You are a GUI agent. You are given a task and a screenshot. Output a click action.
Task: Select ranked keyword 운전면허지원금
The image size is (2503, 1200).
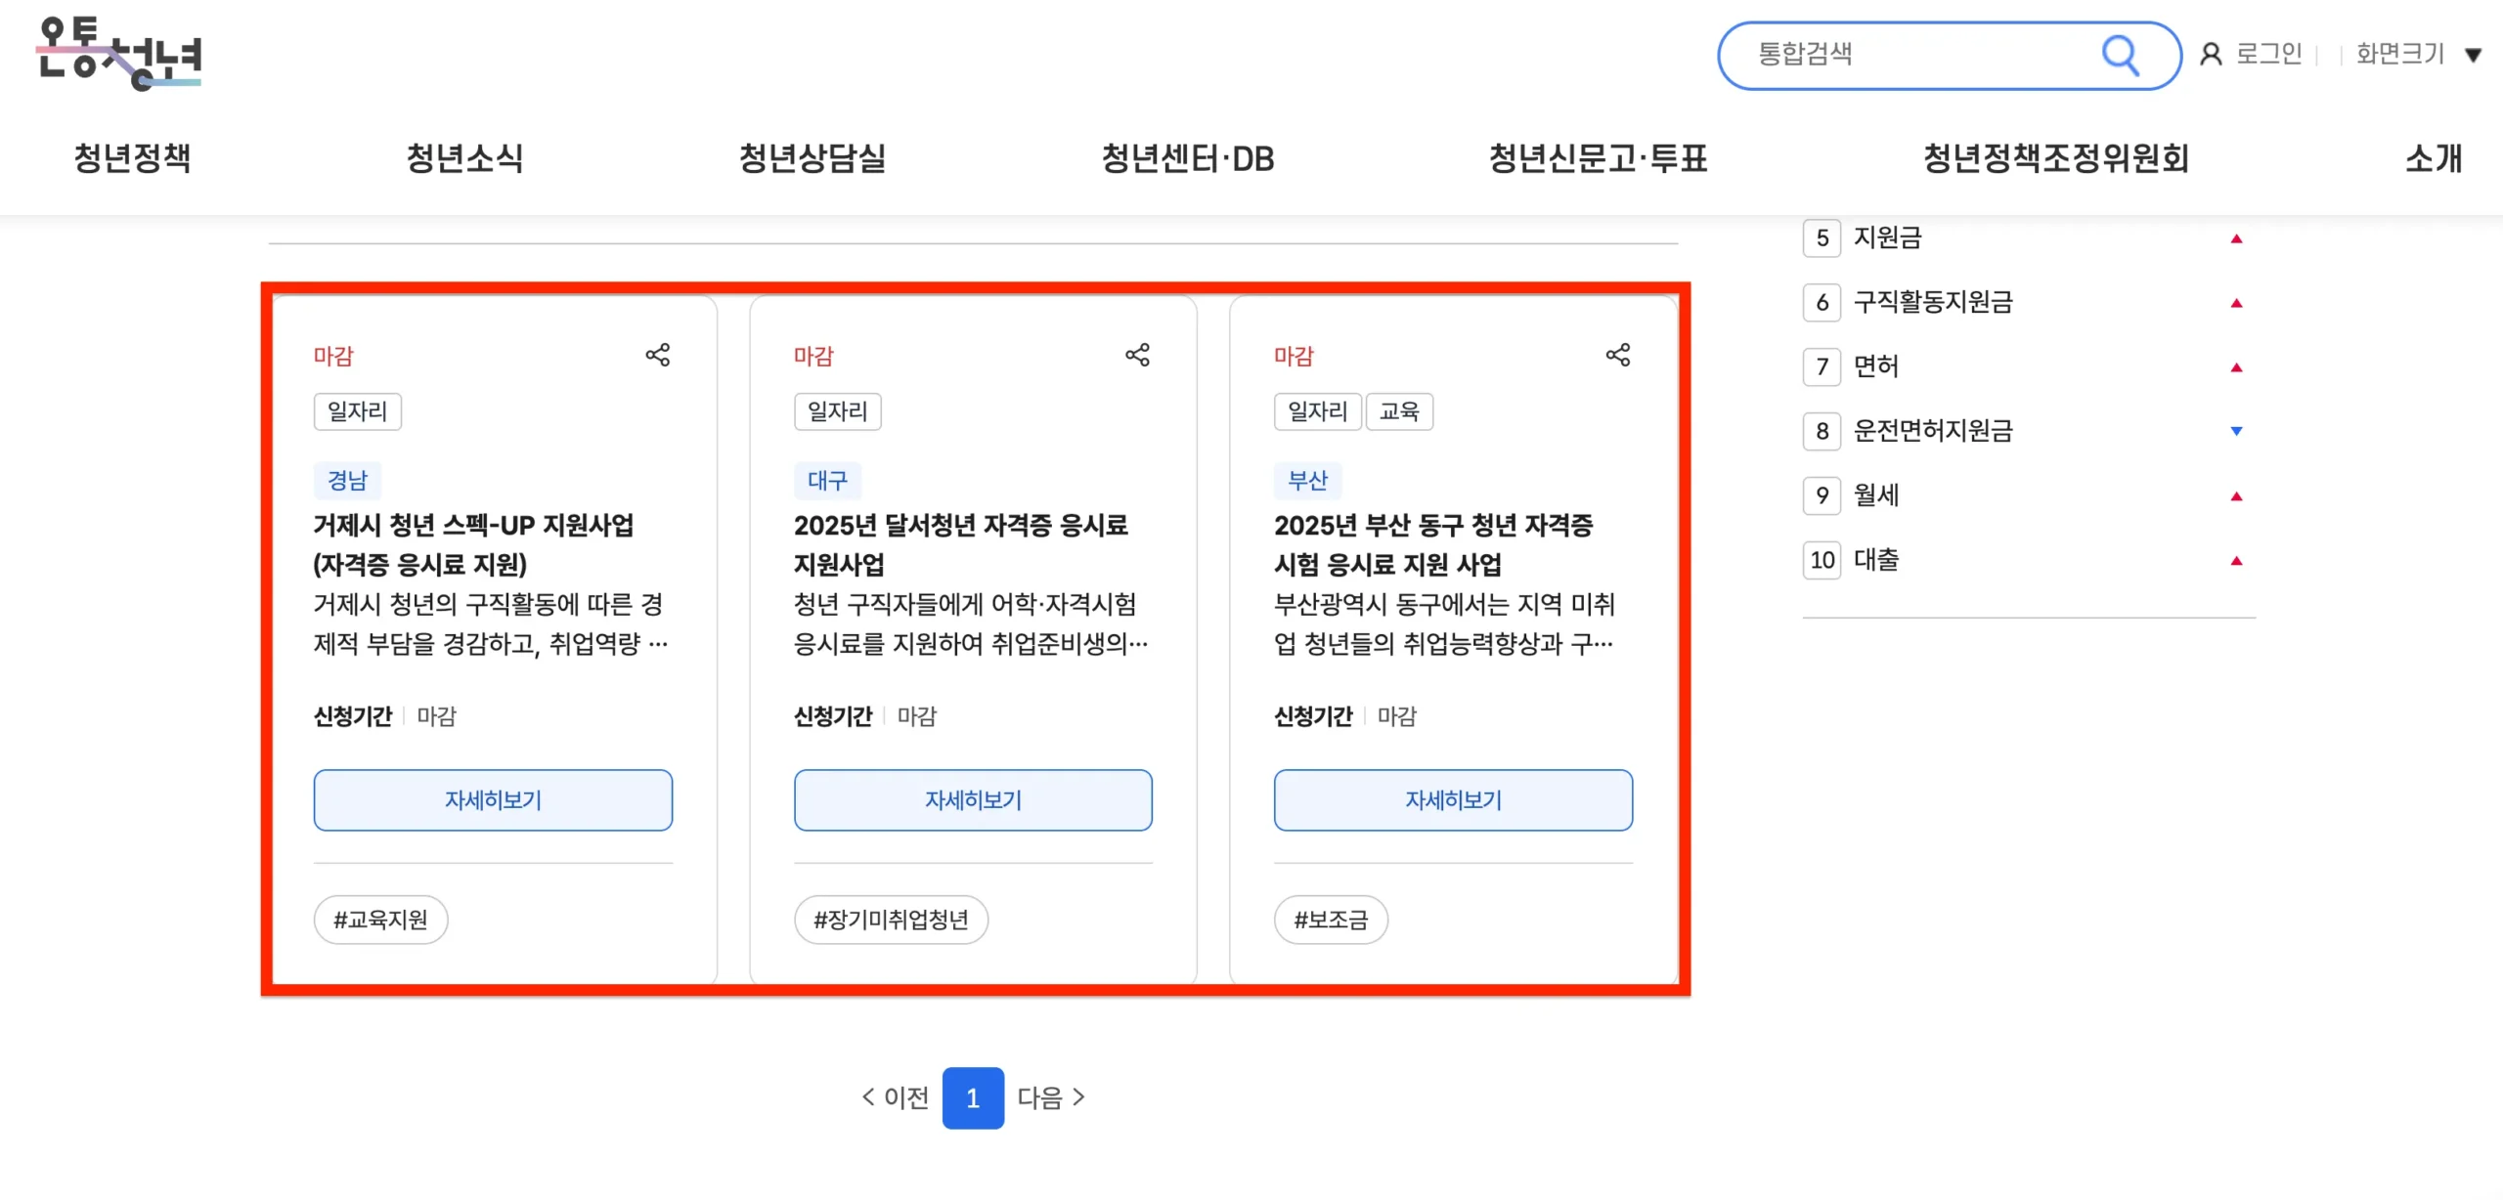coord(1933,431)
